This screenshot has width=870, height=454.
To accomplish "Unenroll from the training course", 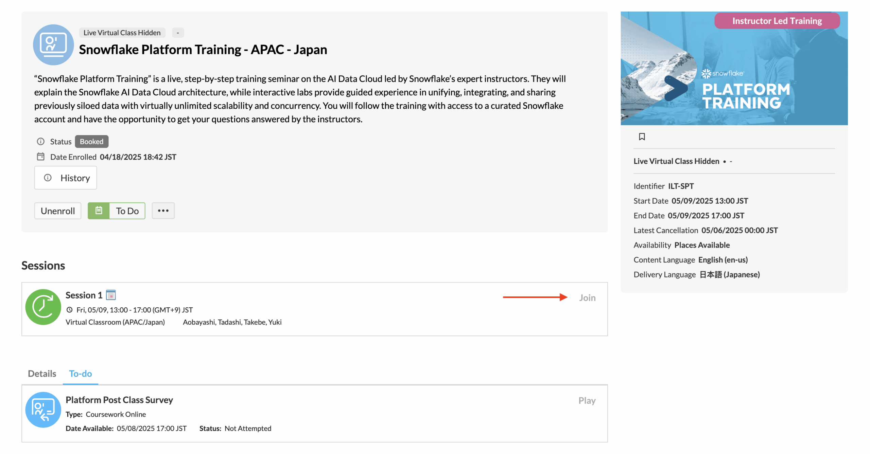I will [58, 211].
